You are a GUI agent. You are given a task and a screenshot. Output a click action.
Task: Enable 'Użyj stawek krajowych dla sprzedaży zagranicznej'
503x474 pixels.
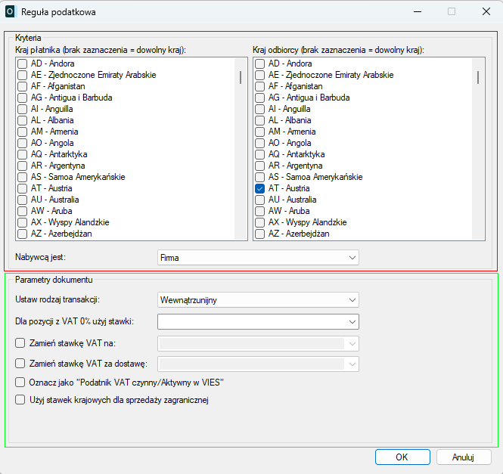click(x=21, y=400)
